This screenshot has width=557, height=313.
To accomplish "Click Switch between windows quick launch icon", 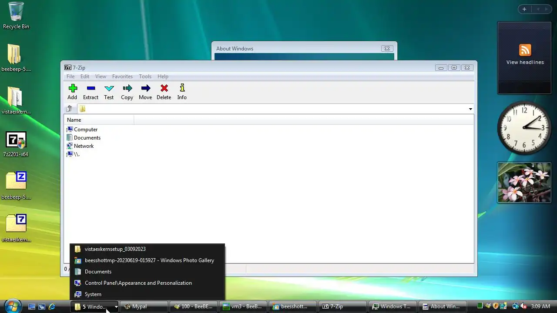I will tap(42, 306).
